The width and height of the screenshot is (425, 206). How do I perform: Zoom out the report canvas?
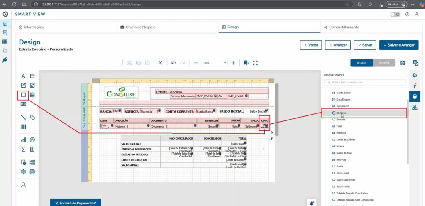(x=196, y=63)
